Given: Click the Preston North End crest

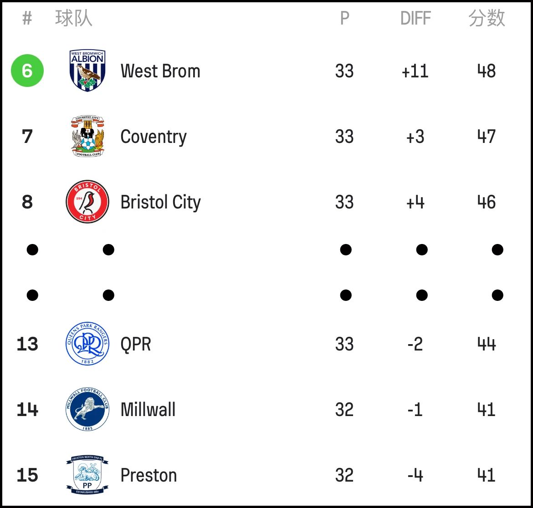Looking at the screenshot, I should [x=87, y=475].
